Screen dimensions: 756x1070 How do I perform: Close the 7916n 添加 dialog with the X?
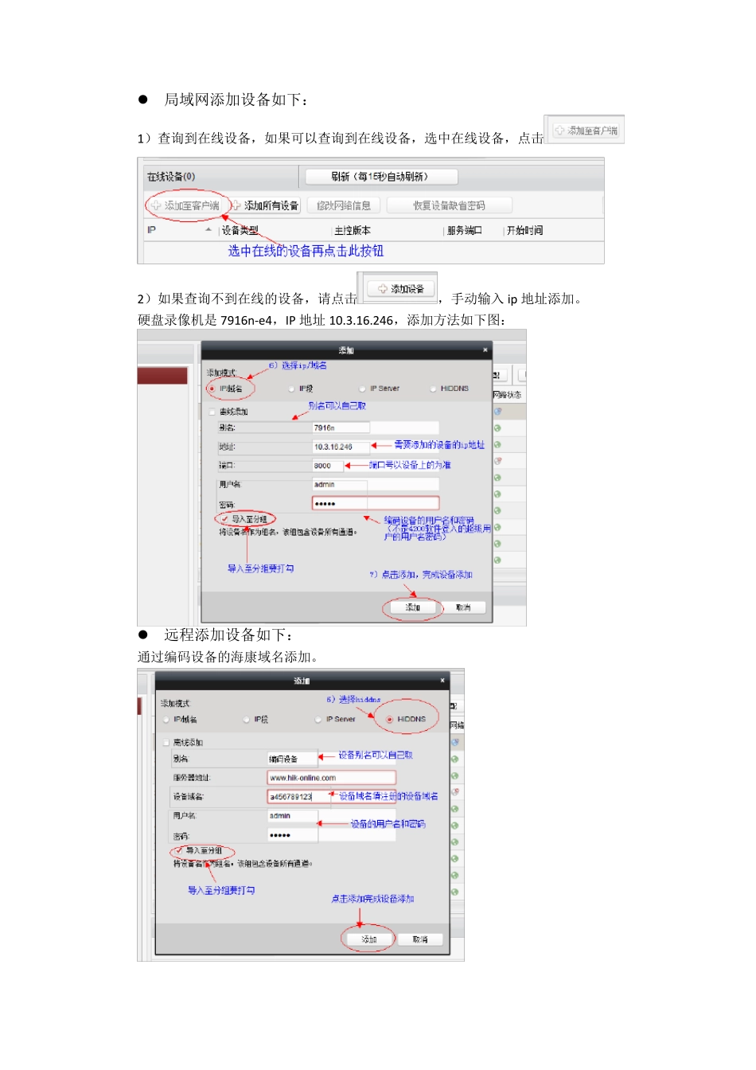coord(485,350)
